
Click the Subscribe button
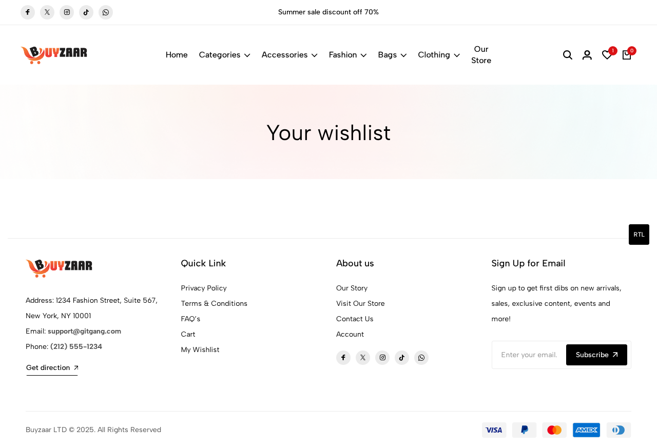(596, 355)
